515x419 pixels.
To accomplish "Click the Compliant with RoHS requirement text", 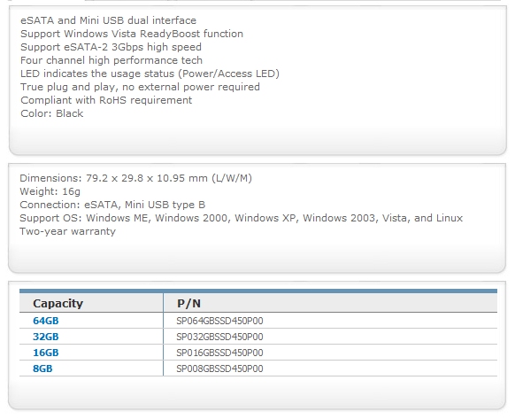I will [x=106, y=100].
